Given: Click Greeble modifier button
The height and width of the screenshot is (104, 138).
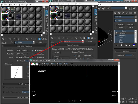Looking at the screenshot, I should coord(130,27).
